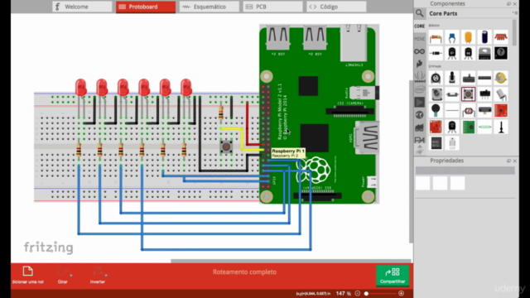Pick the dark blue electrolytic capacitor part

[x=484, y=37]
